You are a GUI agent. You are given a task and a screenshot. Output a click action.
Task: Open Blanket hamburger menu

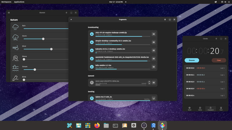click(x=66, y=13)
